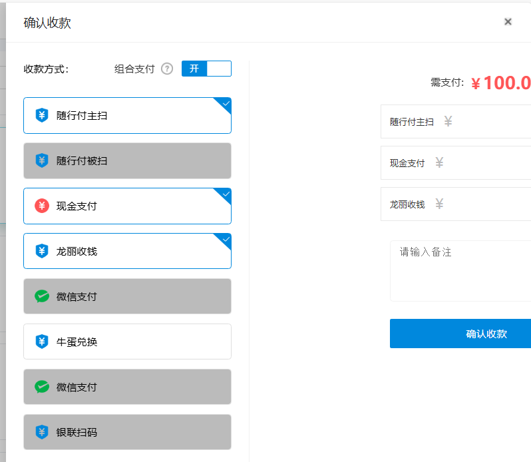
Task: Click the help question mark beside 组合支付
Action: pyautogui.click(x=167, y=69)
